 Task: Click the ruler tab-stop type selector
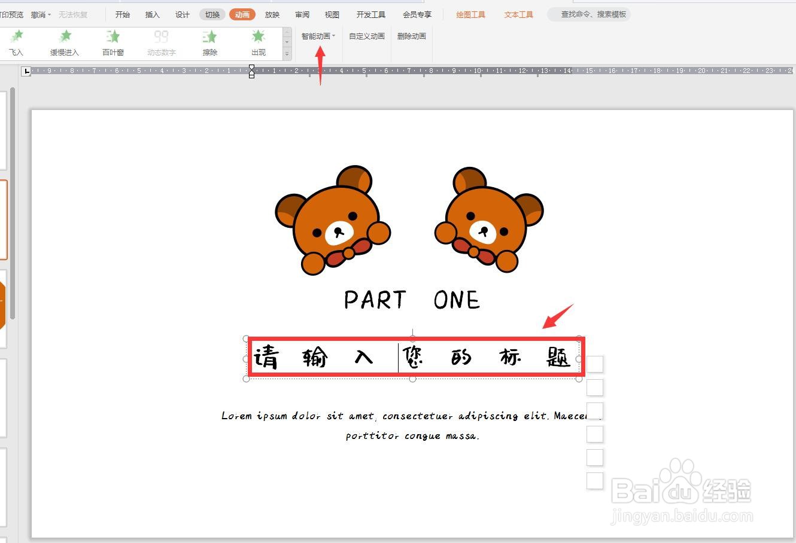(26, 71)
